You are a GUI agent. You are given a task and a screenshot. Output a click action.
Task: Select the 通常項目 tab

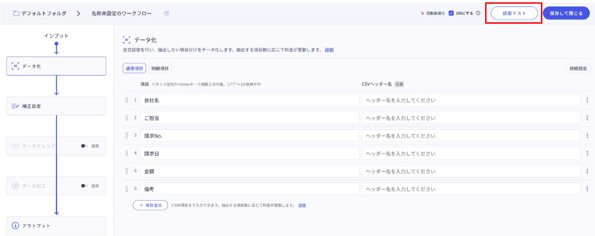click(x=135, y=68)
